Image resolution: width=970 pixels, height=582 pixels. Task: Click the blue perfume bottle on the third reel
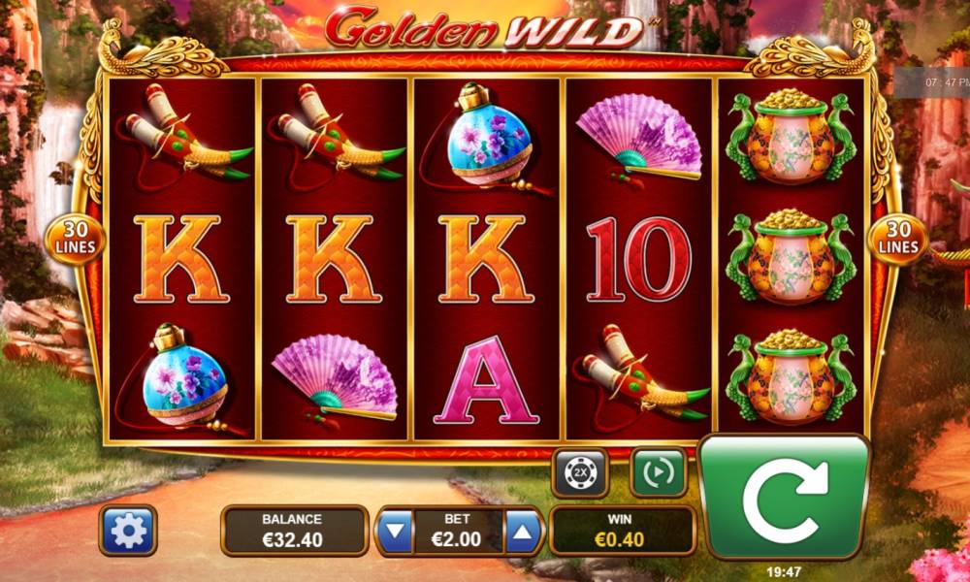point(486,140)
